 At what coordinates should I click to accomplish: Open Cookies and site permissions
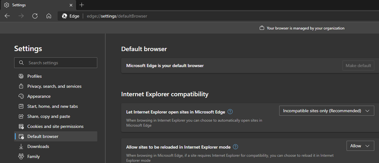pos(56,126)
